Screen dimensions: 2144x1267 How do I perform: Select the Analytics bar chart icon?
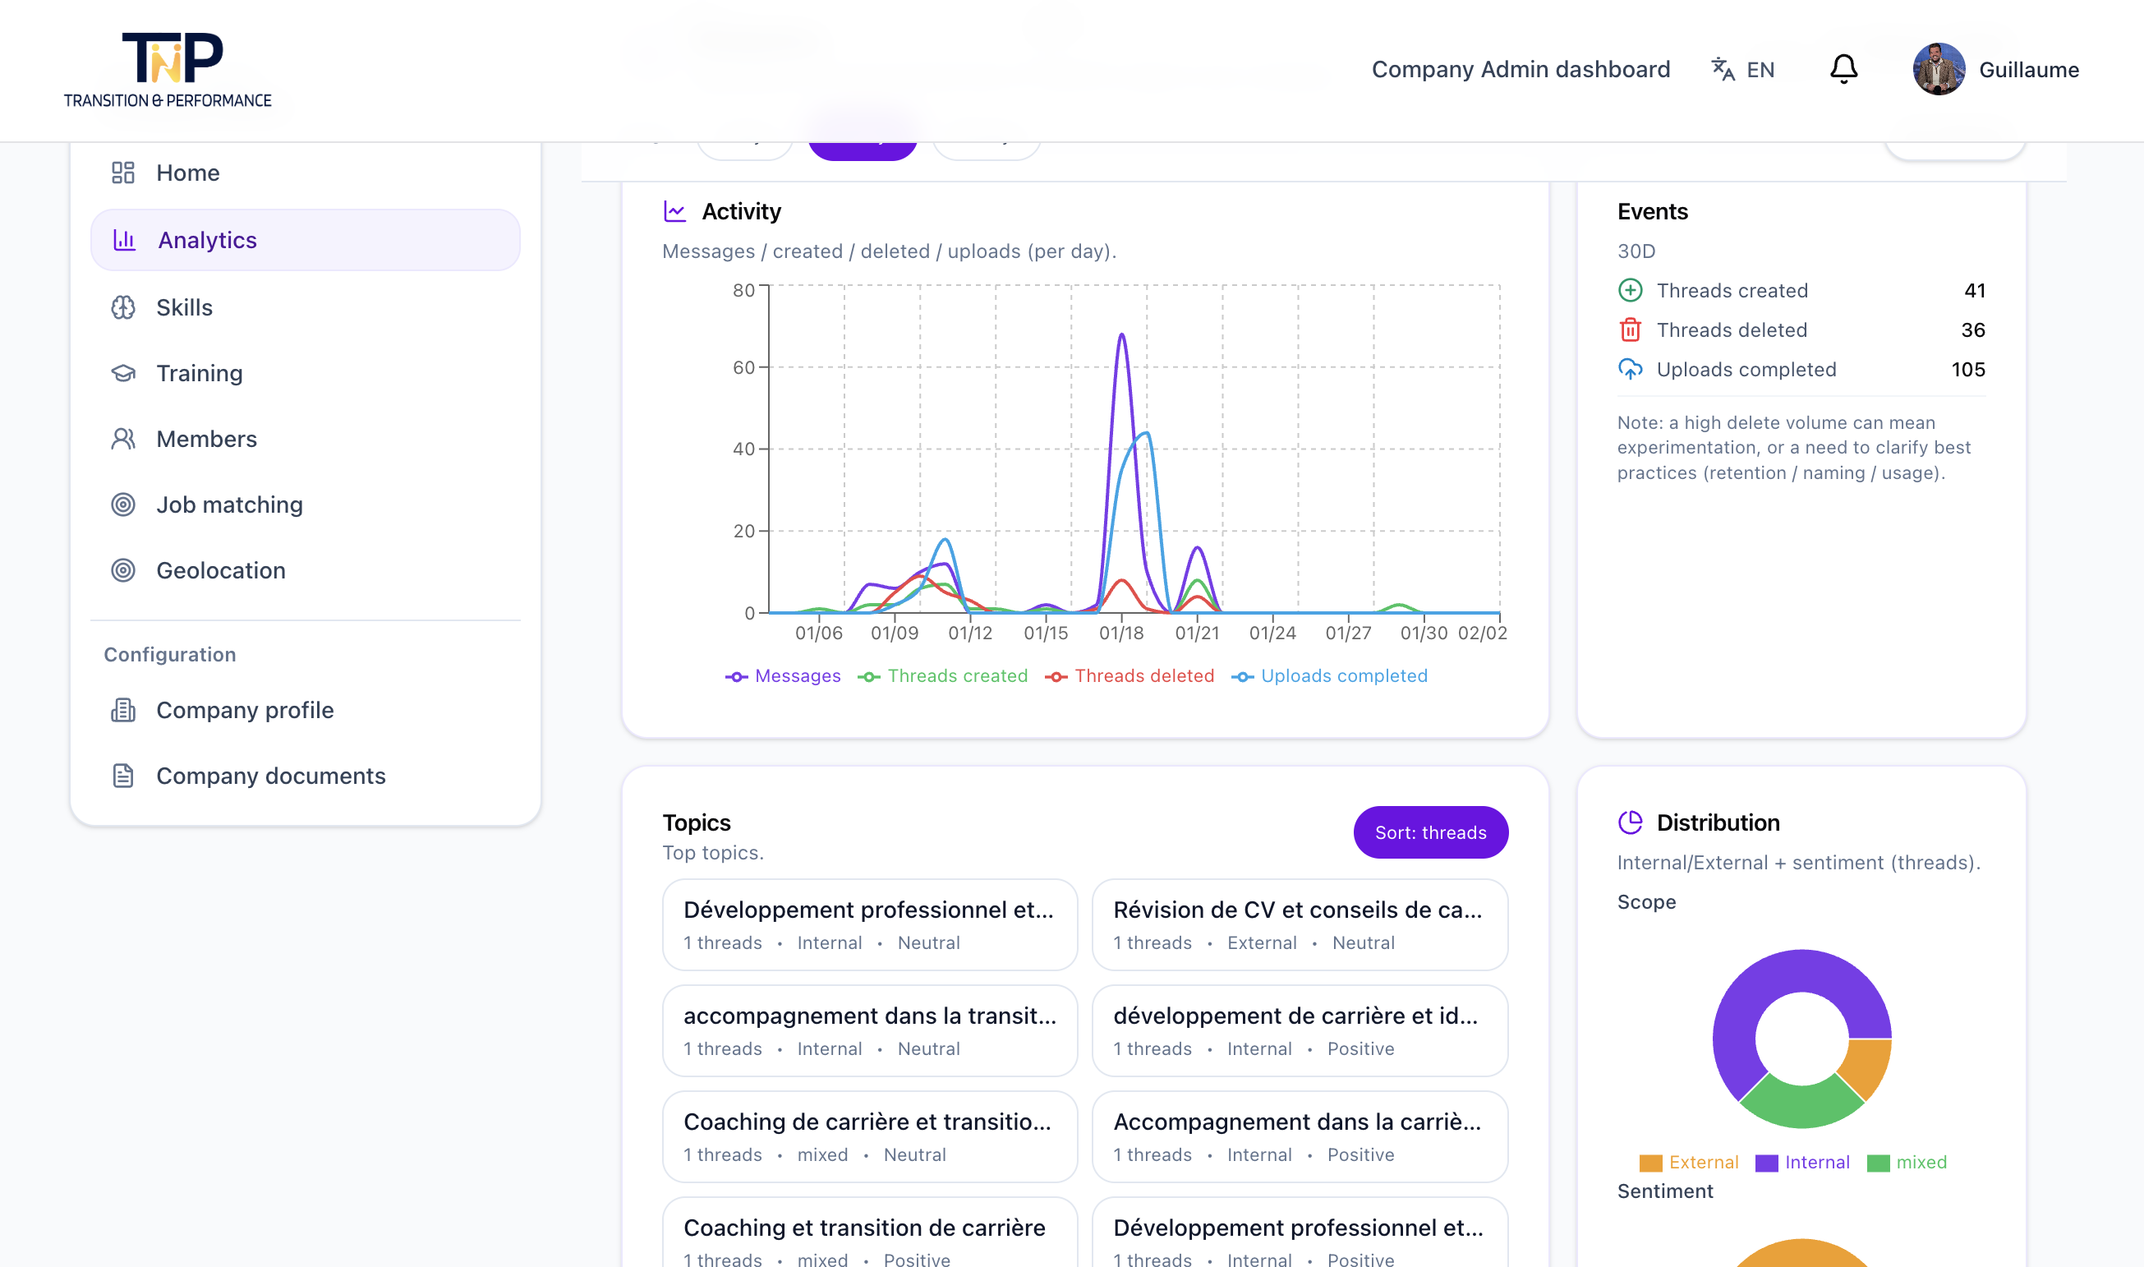(125, 240)
